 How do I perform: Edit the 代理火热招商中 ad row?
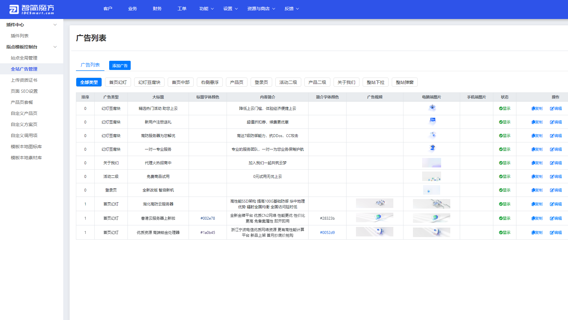tap(556, 163)
